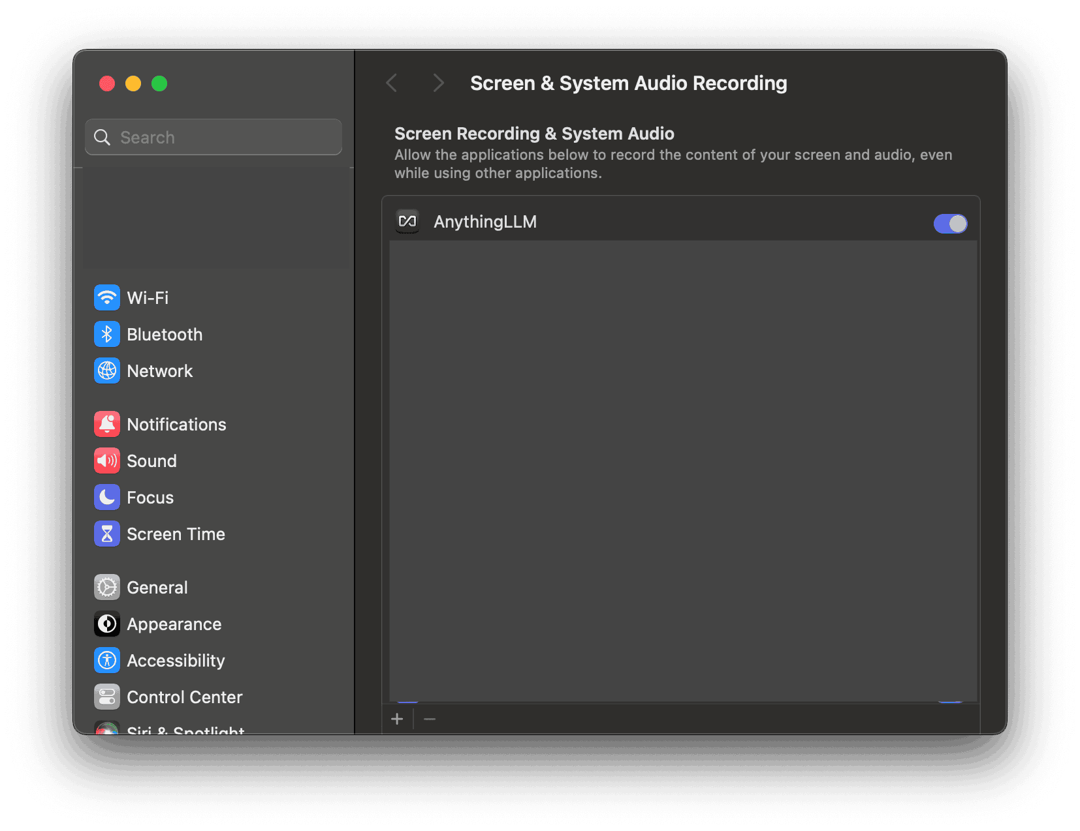Select the Focus moon icon
The height and width of the screenshot is (831, 1080).
coord(107,498)
